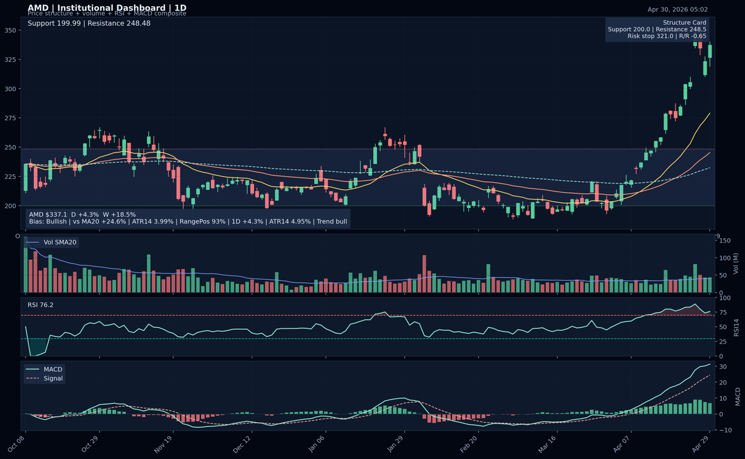Click the "Apr 30, 2026 05:02" timestamp
The image size is (745, 459).
coord(677,9)
